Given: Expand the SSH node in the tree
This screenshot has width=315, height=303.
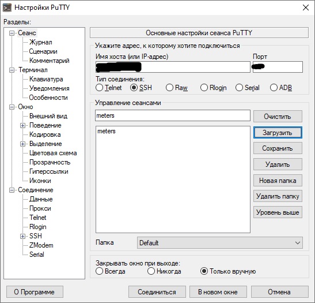Looking at the screenshot, I should (22, 236).
